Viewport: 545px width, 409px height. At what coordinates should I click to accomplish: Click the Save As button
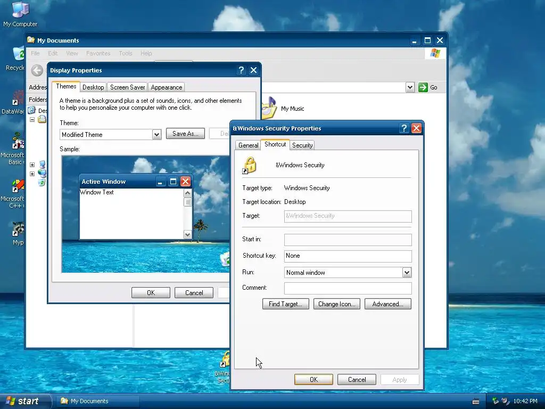(185, 134)
